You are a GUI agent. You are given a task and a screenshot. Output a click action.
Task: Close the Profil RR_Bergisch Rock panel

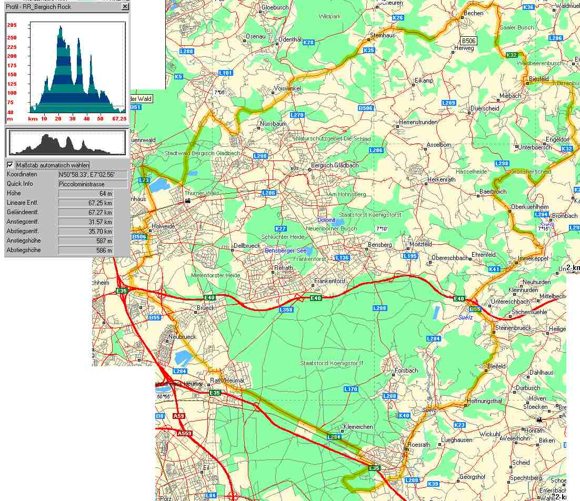click(125, 7)
